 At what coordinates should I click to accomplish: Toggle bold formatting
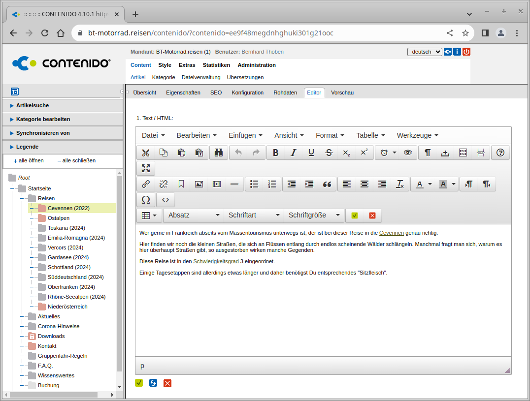276,153
